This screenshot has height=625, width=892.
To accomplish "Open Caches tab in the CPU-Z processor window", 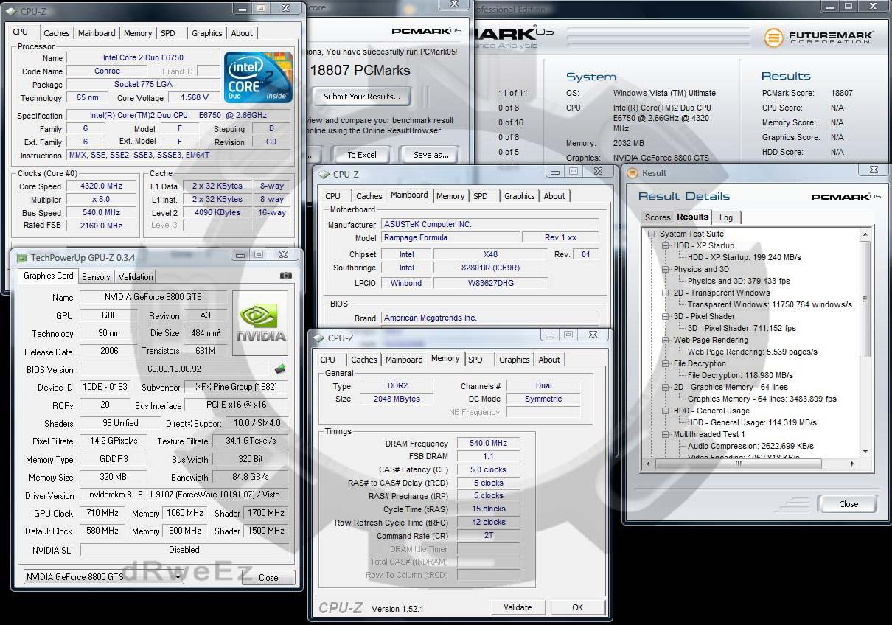I will tap(57, 33).
